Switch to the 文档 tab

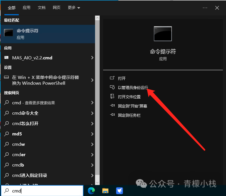[41, 7]
